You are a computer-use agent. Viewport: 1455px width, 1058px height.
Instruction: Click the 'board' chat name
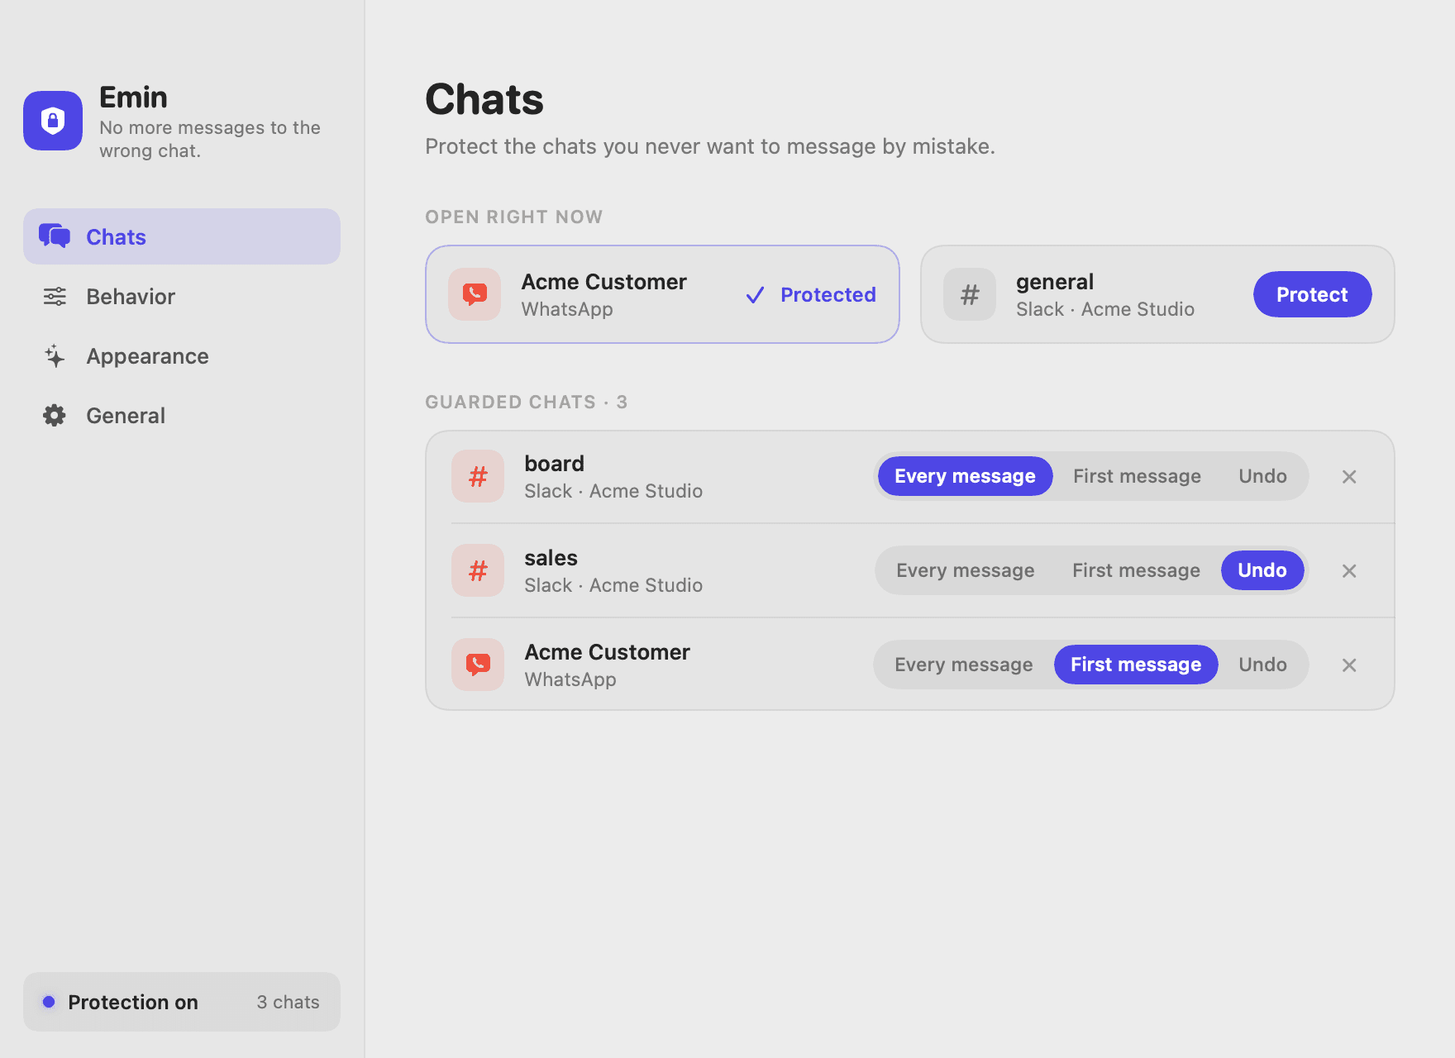click(x=554, y=464)
